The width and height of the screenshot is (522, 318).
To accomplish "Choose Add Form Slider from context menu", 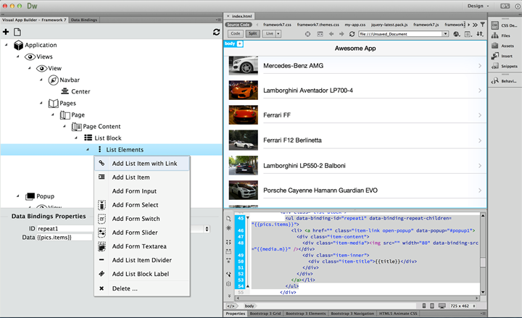I will click(x=142, y=233).
